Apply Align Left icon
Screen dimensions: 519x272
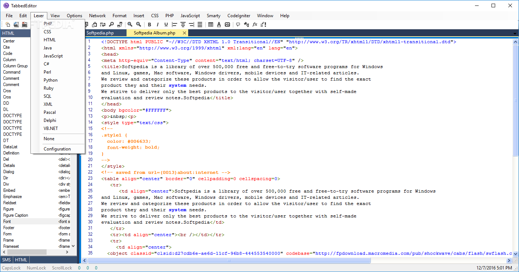coord(175,25)
